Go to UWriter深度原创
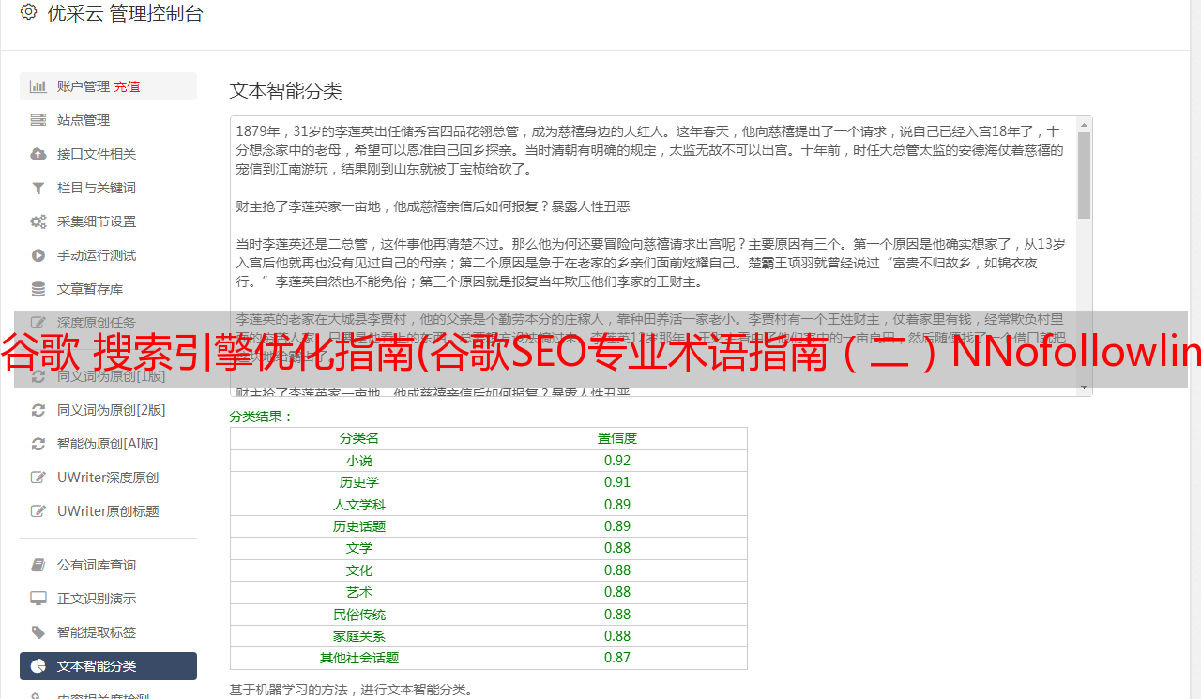The width and height of the screenshot is (1201, 699). tap(108, 478)
